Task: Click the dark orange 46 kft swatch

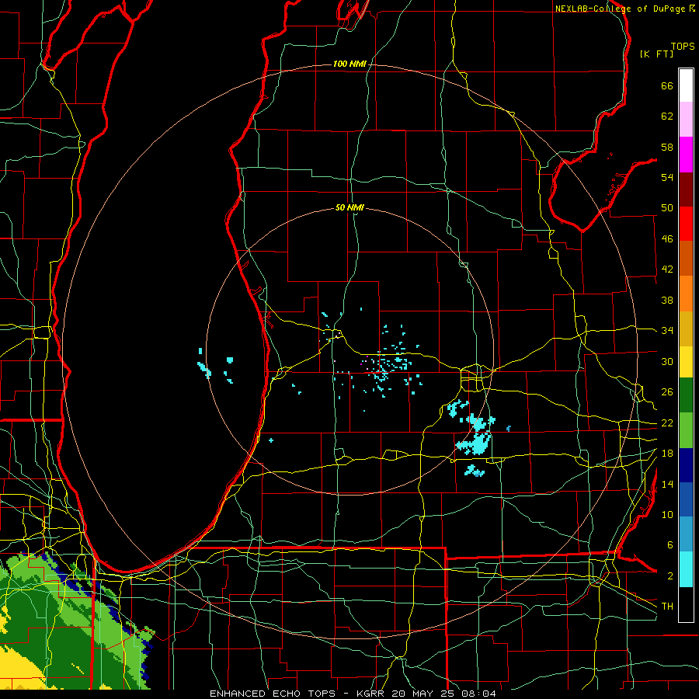Action: [686, 258]
